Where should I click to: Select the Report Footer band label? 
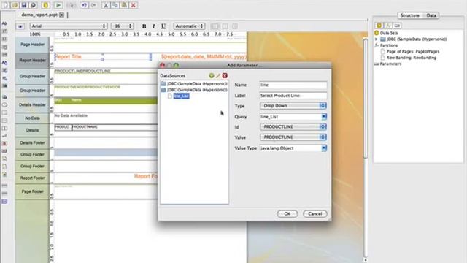[32, 178]
